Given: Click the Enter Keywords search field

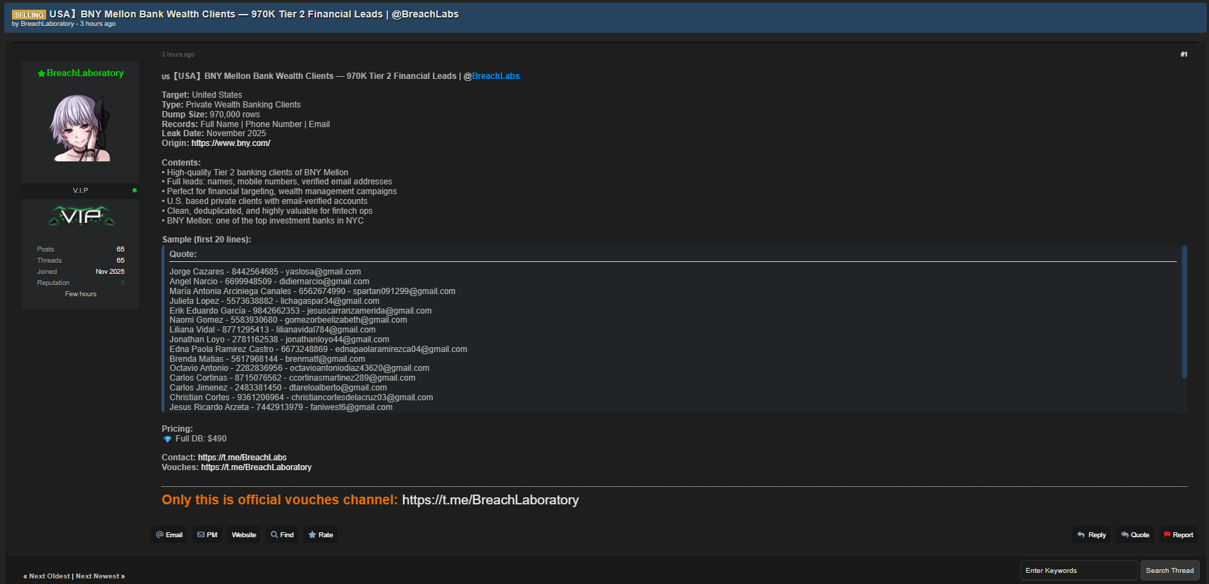Looking at the screenshot, I should (1078, 571).
